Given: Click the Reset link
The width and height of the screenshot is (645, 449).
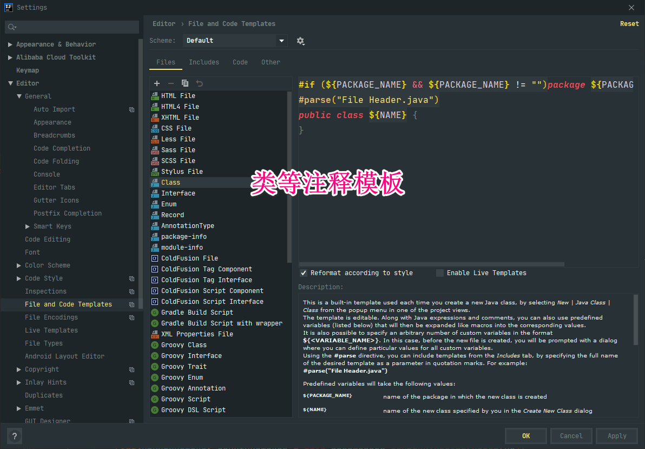Looking at the screenshot, I should (629, 24).
